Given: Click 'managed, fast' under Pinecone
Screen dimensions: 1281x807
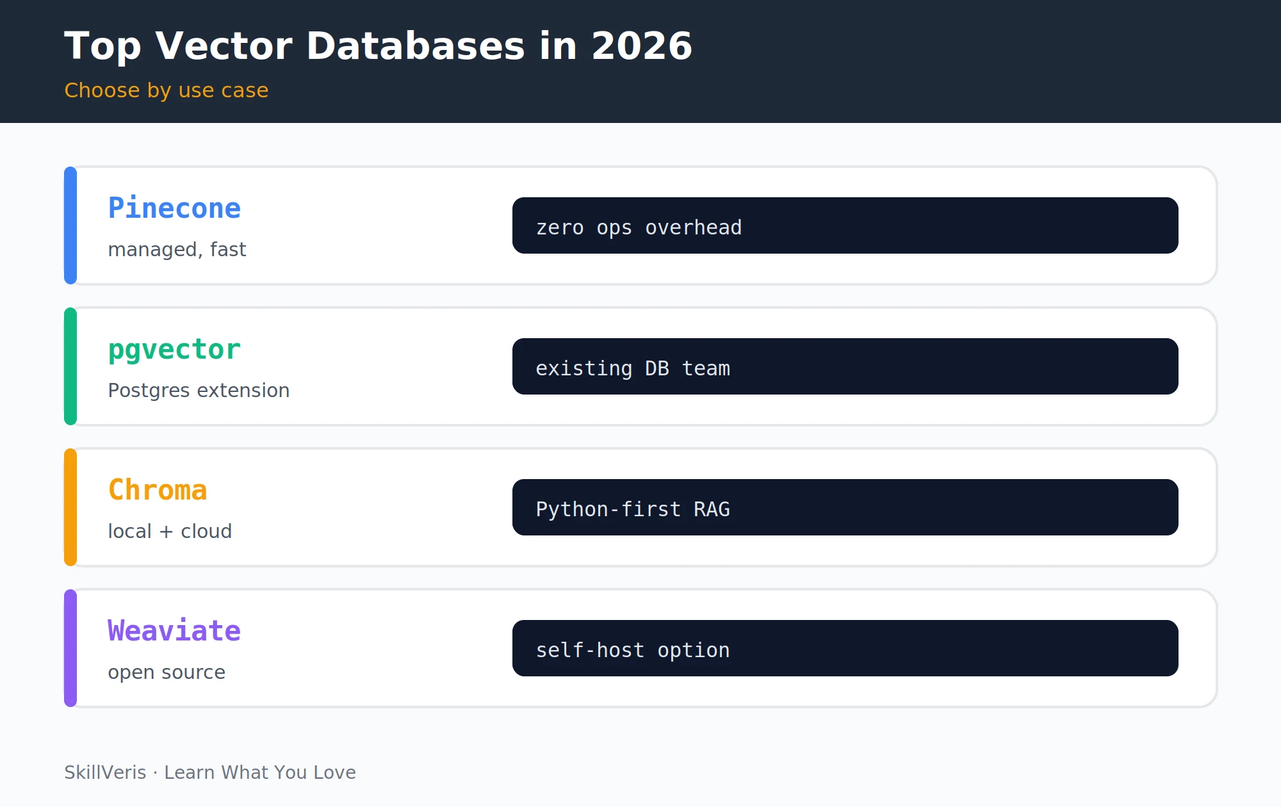Looking at the screenshot, I should (x=177, y=249).
